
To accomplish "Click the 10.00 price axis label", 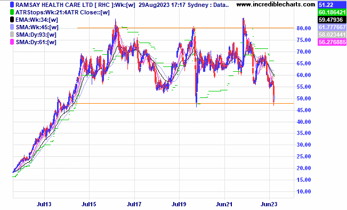I will [x=304, y=192].
